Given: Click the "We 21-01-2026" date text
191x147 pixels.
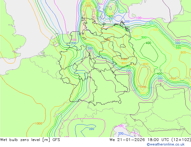Looking at the screenshot, I should pyautogui.click(x=127, y=140).
